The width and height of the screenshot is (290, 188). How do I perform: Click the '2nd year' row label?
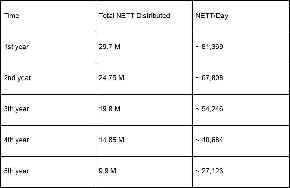tap(17, 78)
